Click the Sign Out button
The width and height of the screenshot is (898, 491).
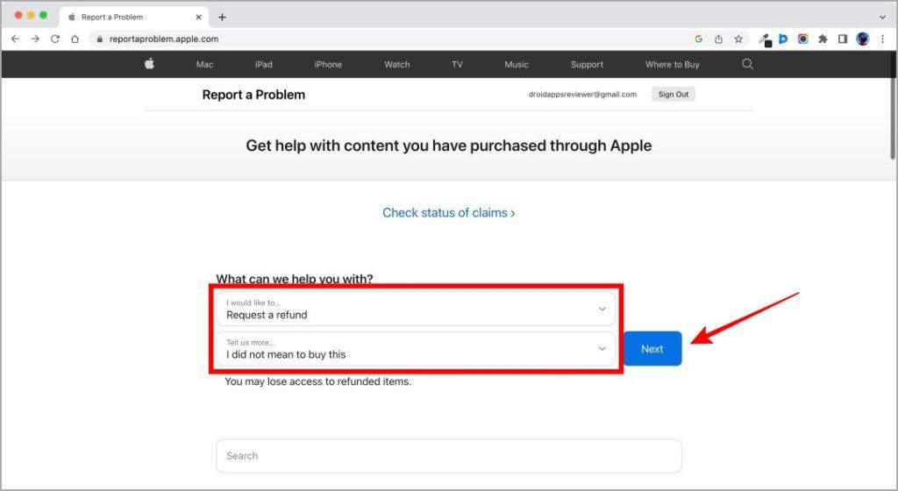673,95
